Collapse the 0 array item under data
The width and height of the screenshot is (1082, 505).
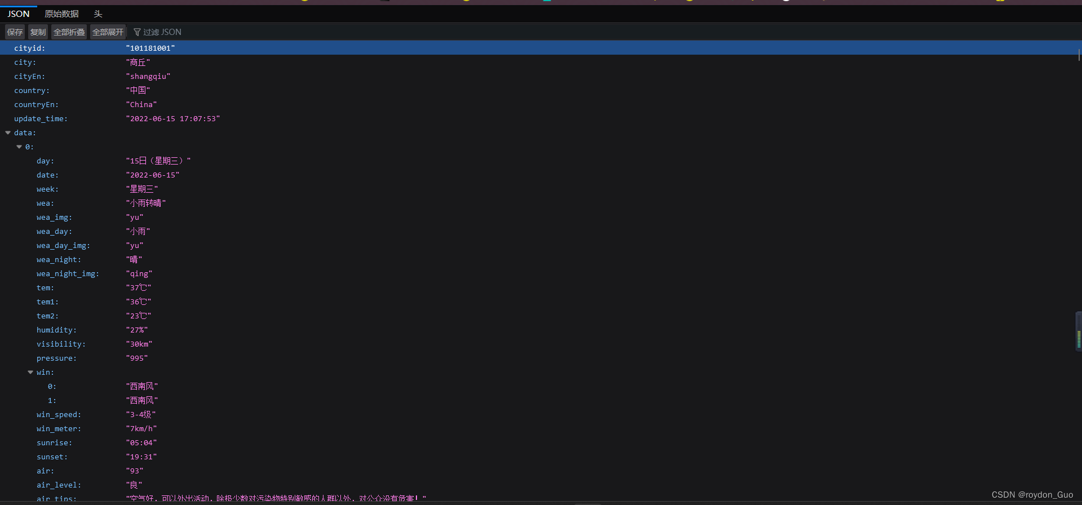click(x=19, y=147)
